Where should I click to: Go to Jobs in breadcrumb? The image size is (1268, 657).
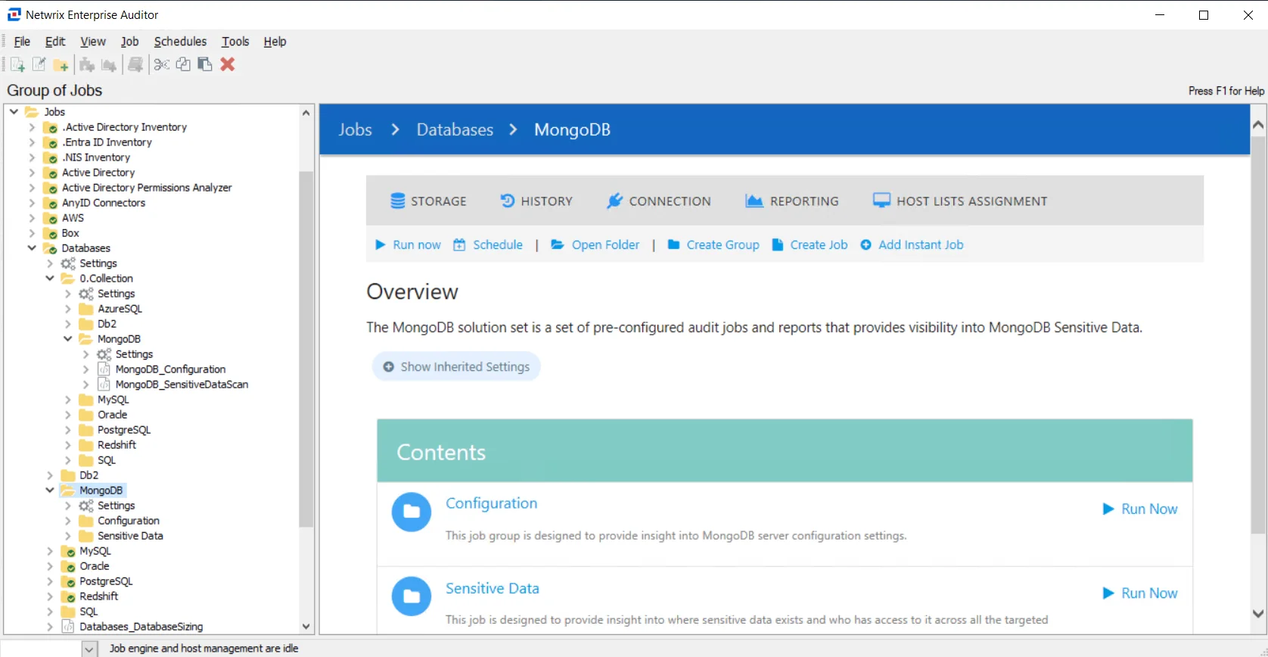(x=356, y=130)
